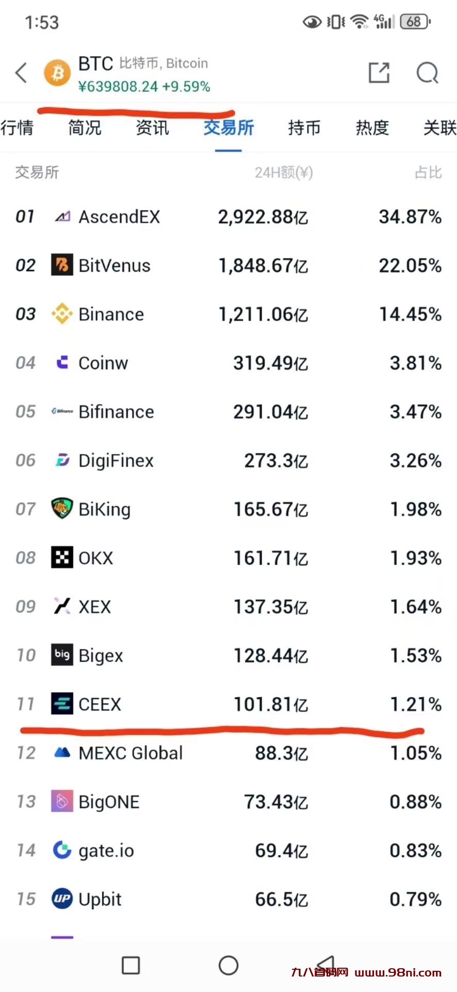The width and height of the screenshot is (457, 992).
Task: Switch to the 行情 tab
Action: [x=17, y=128]
